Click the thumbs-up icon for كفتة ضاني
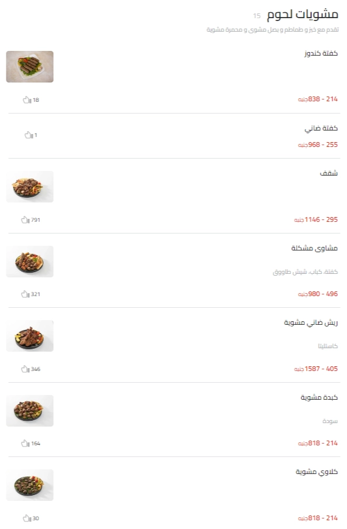Image resolution: width=347 pixels, height=529 pixels. 29,135
